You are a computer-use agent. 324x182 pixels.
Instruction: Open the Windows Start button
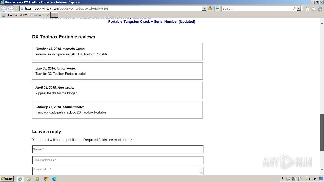click(x=7, y=178)
